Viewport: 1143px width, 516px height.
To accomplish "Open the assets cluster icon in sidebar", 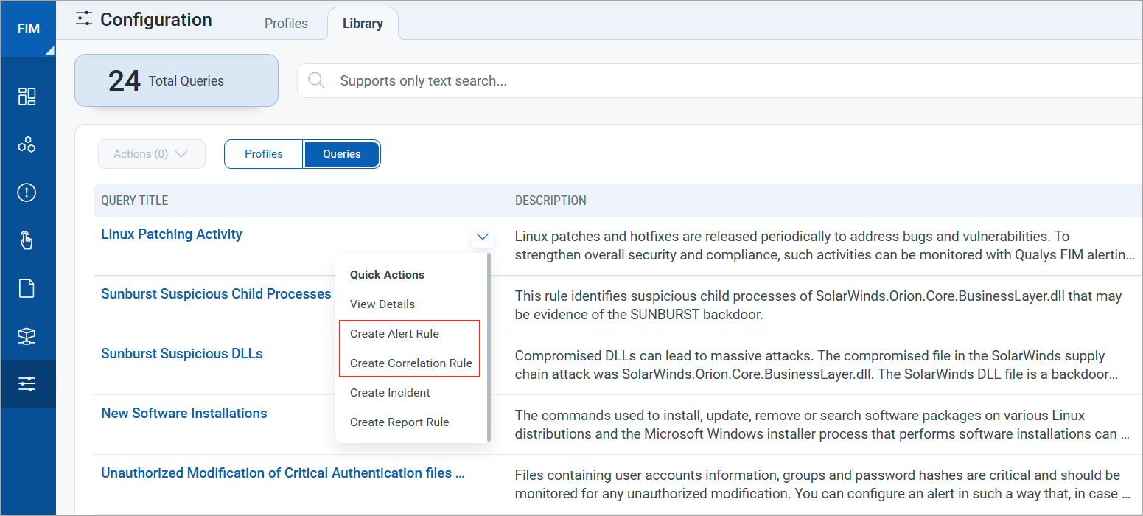I will 27,144.
